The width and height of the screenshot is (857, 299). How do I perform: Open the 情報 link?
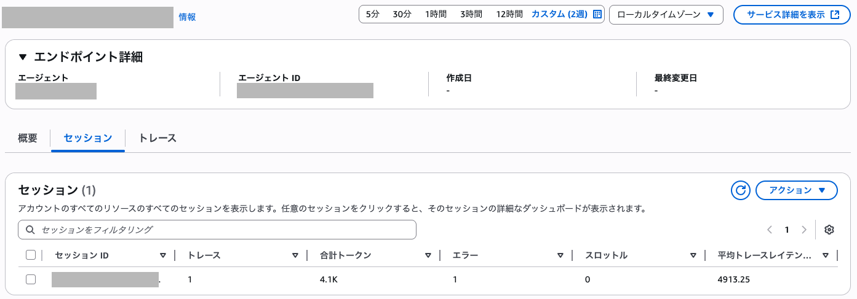click(187, 17)
